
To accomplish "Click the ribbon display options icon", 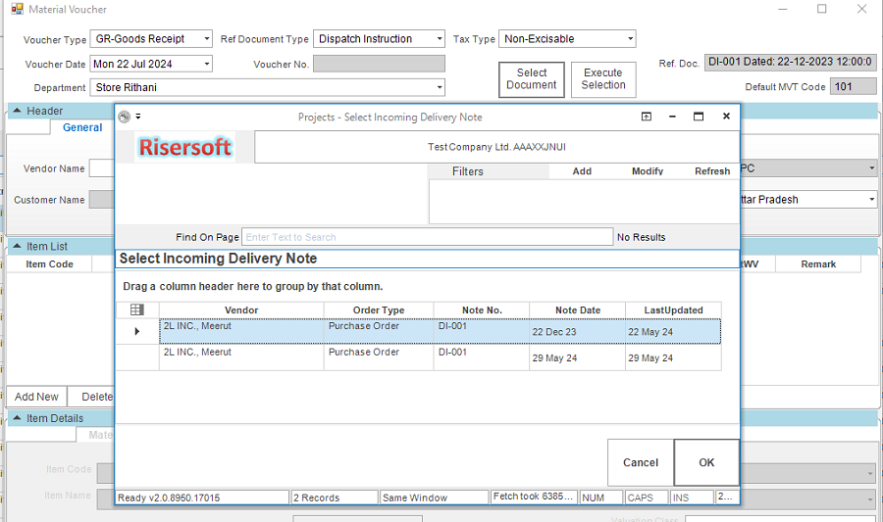I will (x=647, y=117).
